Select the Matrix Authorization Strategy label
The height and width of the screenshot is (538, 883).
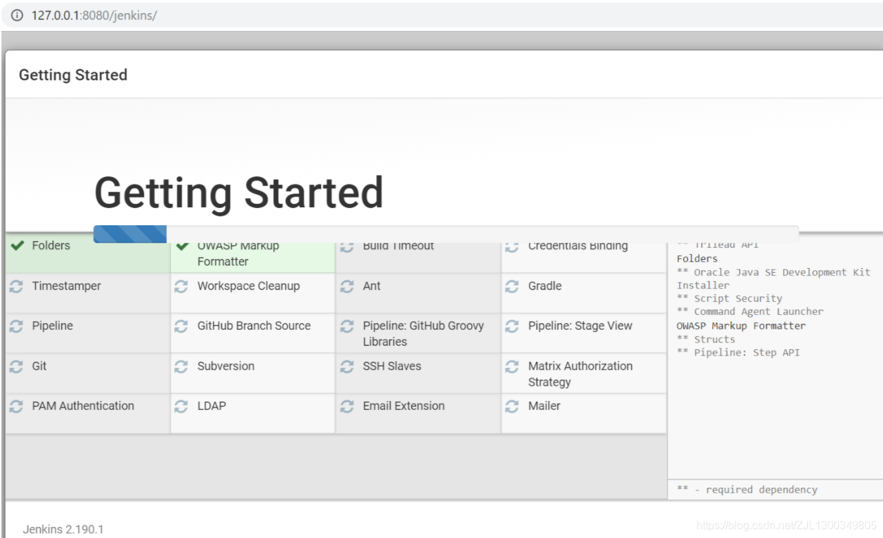[x=580, y=374]
